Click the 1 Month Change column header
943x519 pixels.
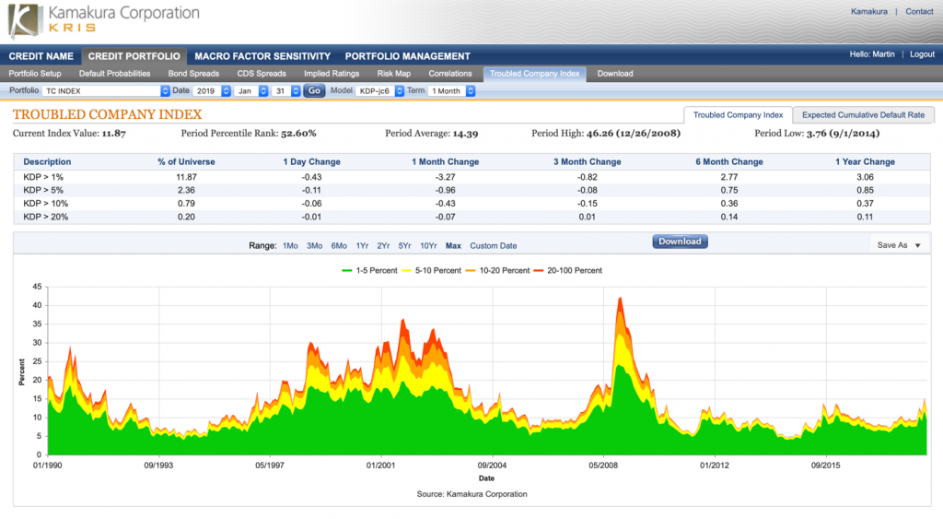445,162
